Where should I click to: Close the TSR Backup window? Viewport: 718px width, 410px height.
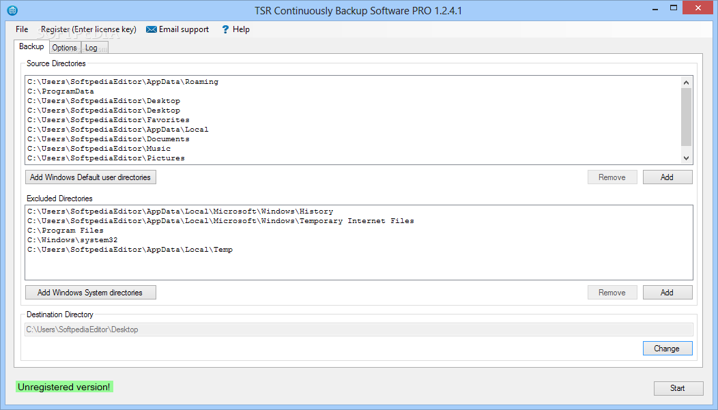tap(698, 8)
